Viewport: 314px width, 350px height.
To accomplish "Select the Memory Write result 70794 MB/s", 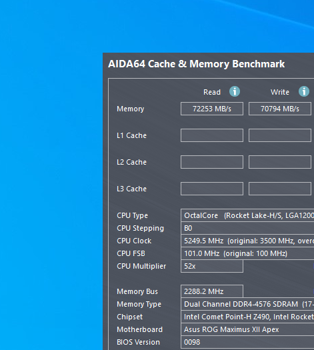I will coord(280,109).
